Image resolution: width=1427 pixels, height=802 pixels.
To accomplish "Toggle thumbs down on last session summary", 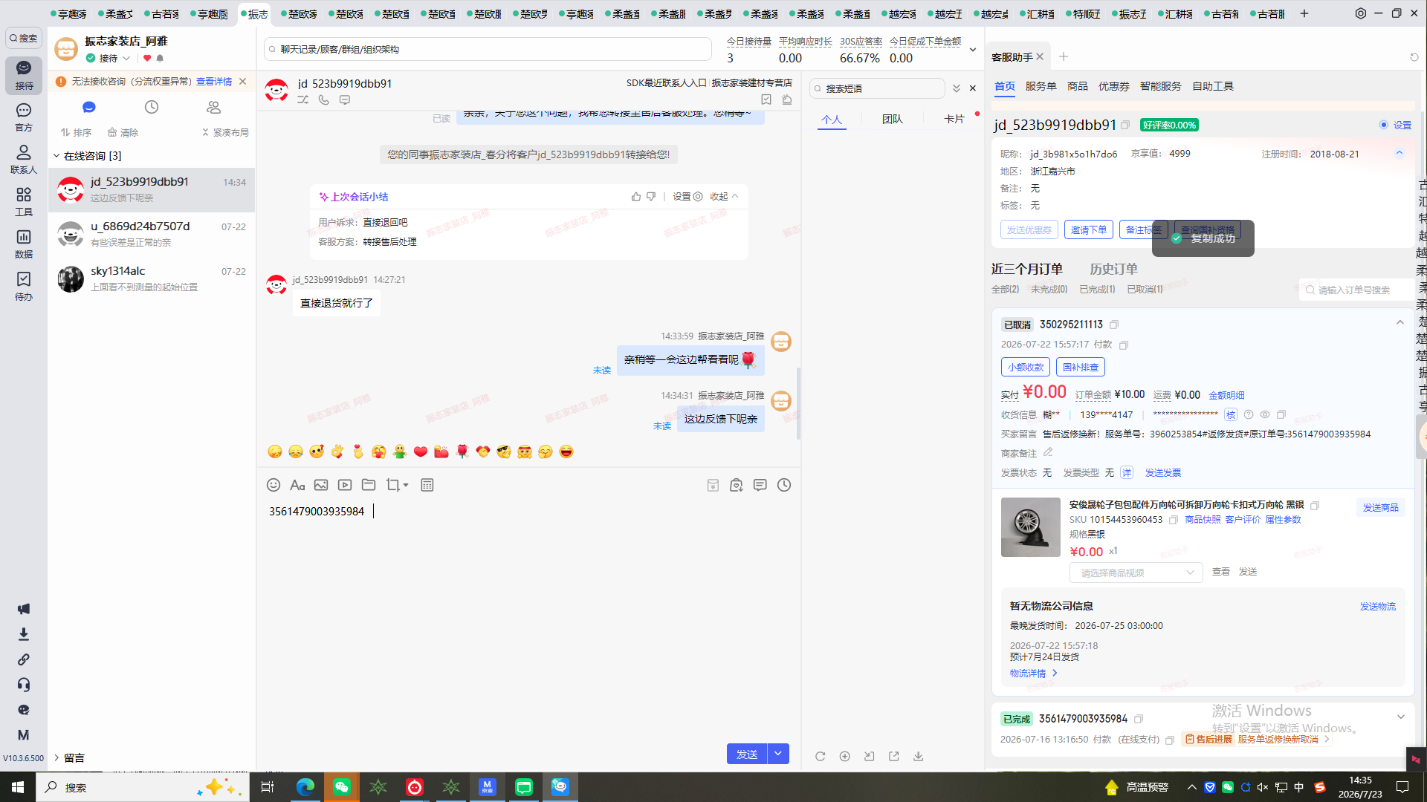I will [651, 197].
